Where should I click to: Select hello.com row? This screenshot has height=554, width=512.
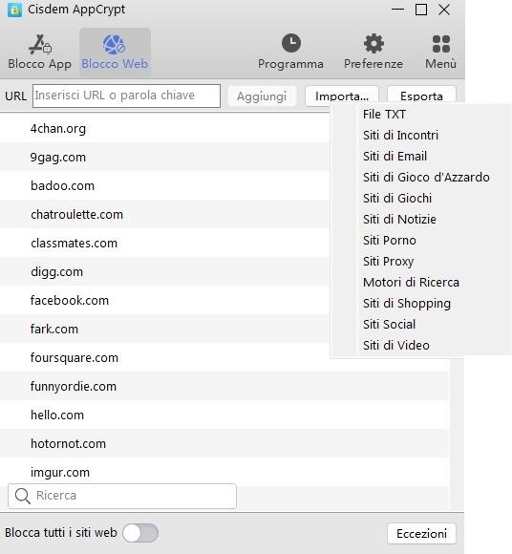point(224,415)
